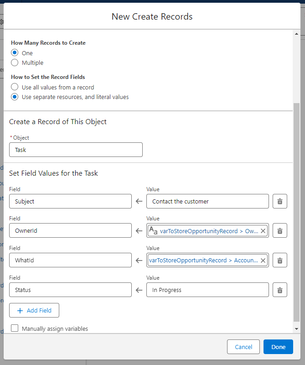This screenshot has width=305, height=365.
Task: Delete the Subject field row
Action: [x=280, y=201]
